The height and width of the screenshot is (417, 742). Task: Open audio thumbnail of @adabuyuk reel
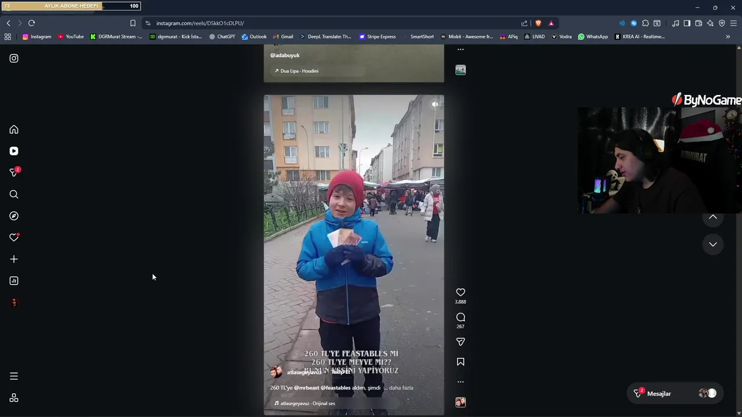(x=460, y=69)
